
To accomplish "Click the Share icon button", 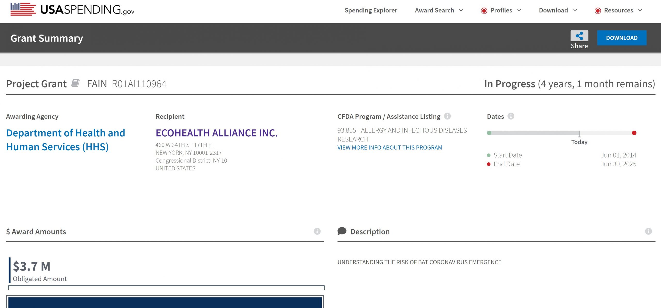I will coord(579,36).
